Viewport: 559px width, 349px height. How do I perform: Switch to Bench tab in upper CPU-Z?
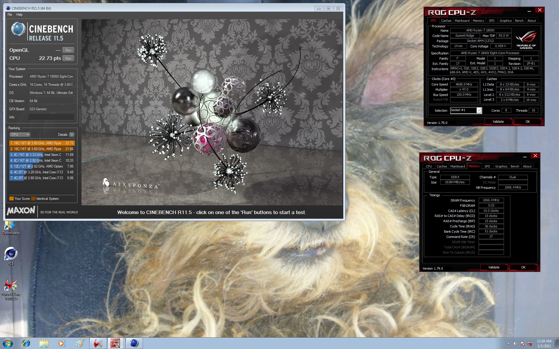[519, 21]
